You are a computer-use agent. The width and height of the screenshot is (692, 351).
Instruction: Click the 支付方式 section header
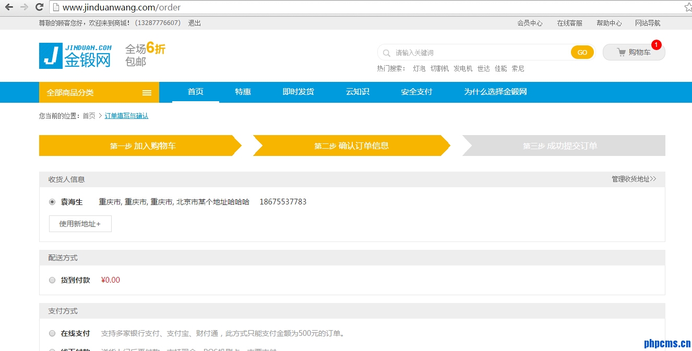pyautogui.click(x=352, y=311)
